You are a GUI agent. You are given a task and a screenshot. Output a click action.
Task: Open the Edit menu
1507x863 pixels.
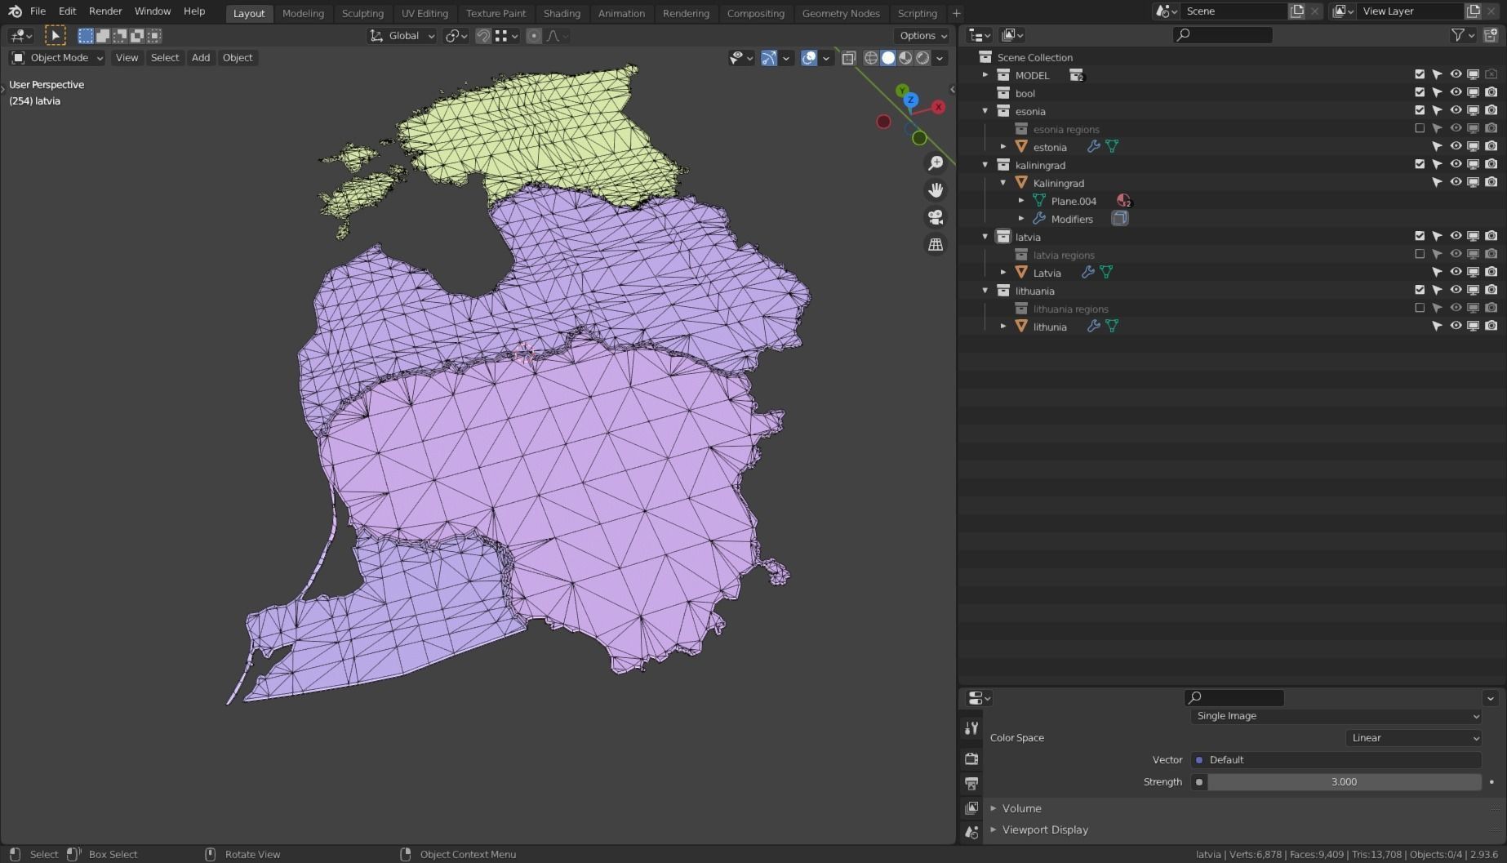coord(67,11)
